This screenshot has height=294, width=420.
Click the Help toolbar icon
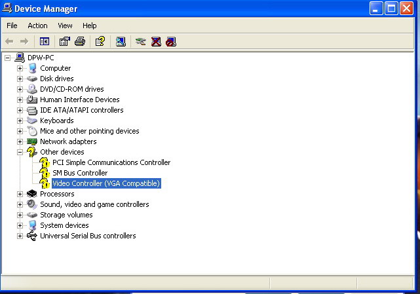(x=100, y=41)
